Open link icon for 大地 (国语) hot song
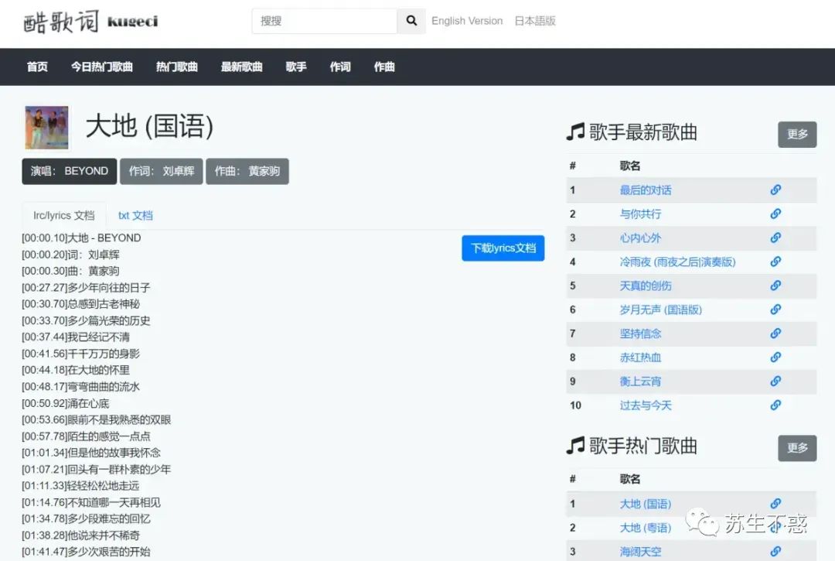Screen dimensions: 835x561 point(775,504)
